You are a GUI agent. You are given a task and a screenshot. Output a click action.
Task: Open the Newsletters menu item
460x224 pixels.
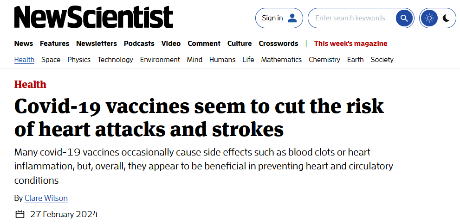(97, 44)
